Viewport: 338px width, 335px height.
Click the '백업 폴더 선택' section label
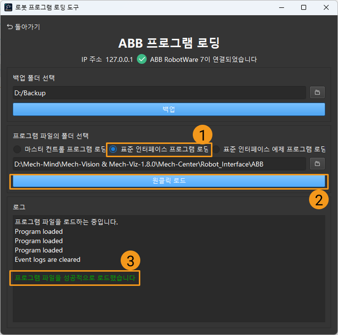coord(34,78)
